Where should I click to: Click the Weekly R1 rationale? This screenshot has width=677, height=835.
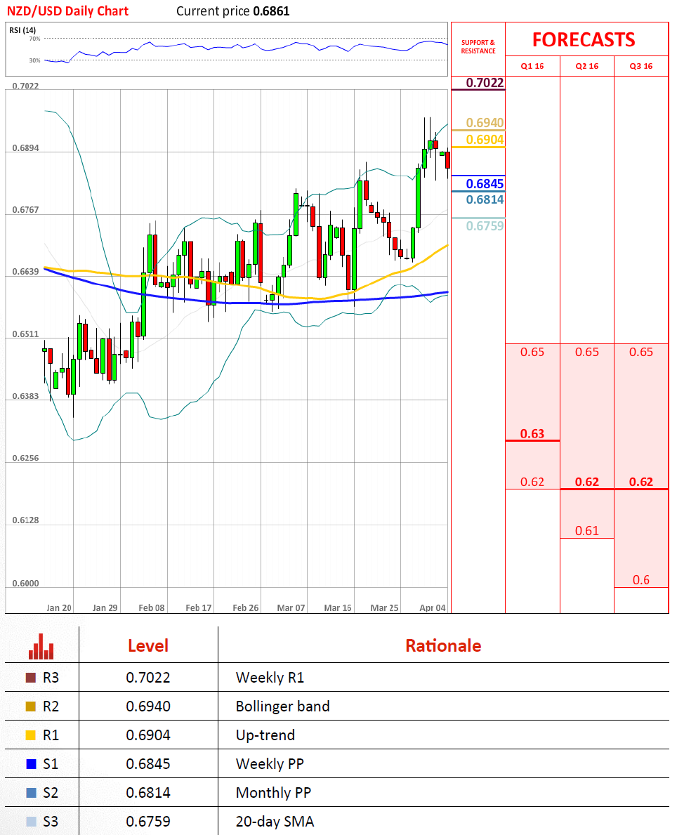point(270,678)
